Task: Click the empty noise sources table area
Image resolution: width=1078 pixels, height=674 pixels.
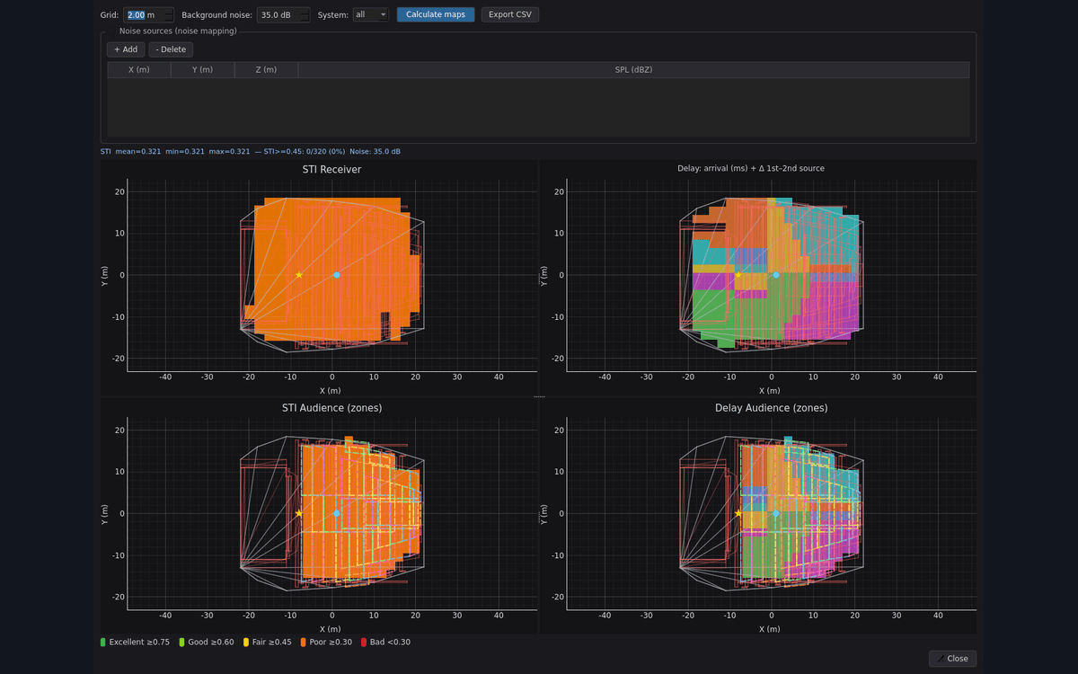Action: 538,107
